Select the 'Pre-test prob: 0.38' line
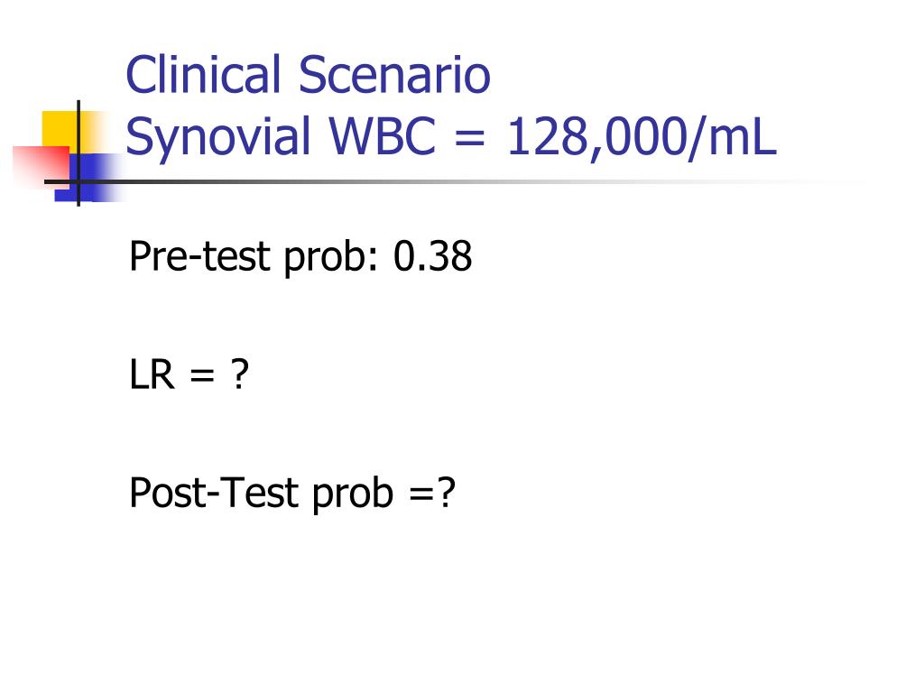The width and height of the screenshot is (924, 693). pos(300,257)
